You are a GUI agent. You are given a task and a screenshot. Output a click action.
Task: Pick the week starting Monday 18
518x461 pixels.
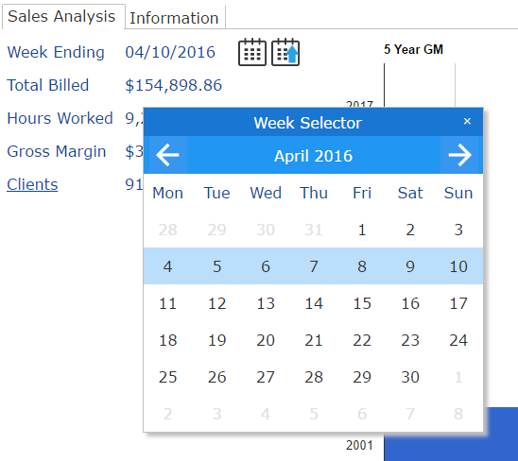(168, 340)
